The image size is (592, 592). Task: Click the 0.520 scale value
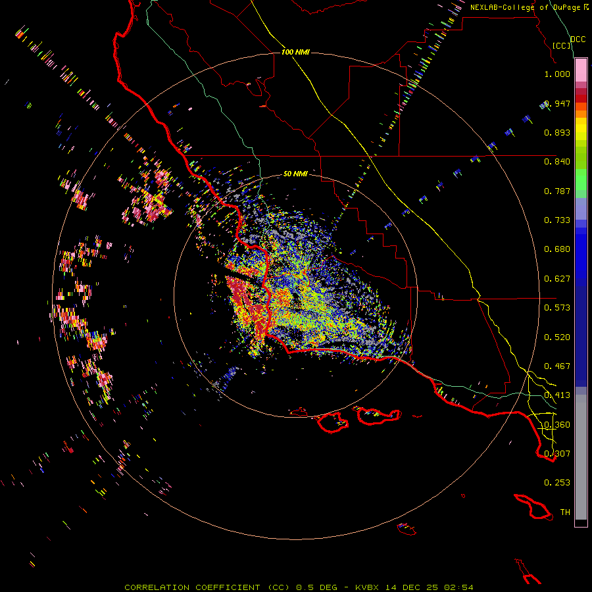(x=557, y=337)
